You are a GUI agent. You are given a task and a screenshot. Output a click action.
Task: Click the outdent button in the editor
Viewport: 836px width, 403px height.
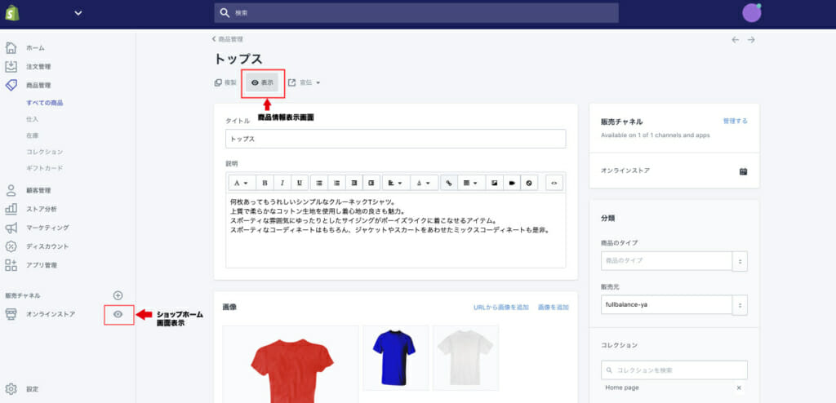[354, 183]
